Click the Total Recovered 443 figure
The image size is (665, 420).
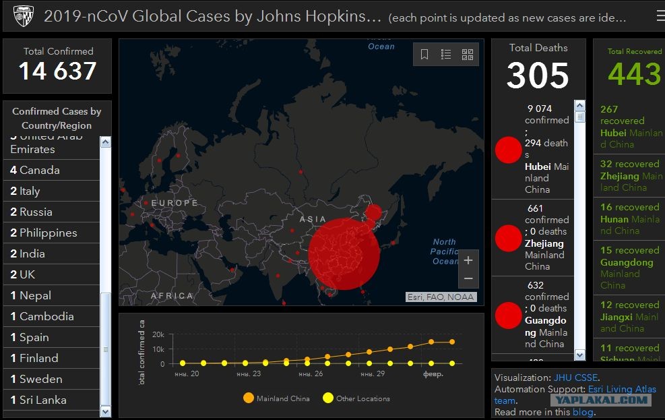coord(635,74)
